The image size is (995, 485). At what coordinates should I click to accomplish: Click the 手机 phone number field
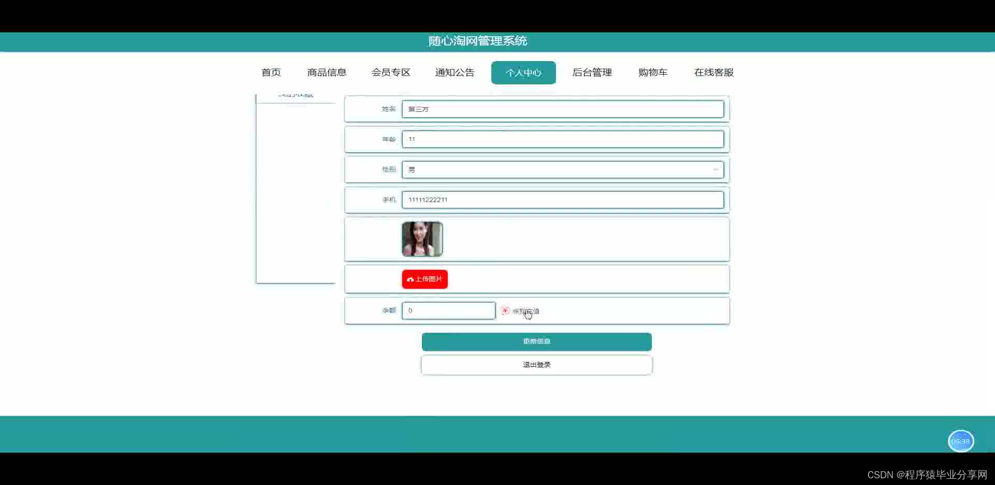coord(563,200)
